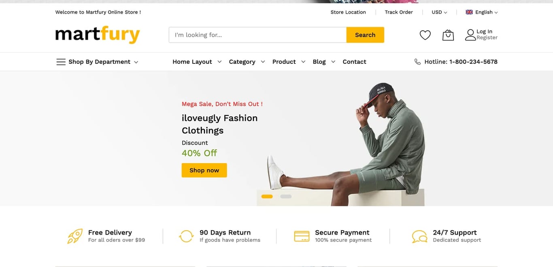Click the rocket Free Delivery icon

(74, 235)
